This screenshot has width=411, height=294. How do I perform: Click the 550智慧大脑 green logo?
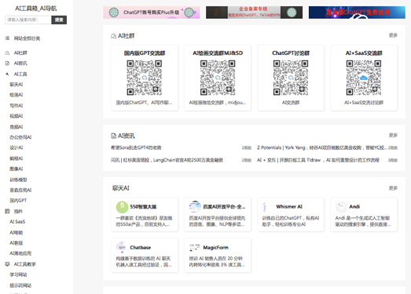click(x=122, y=207)
